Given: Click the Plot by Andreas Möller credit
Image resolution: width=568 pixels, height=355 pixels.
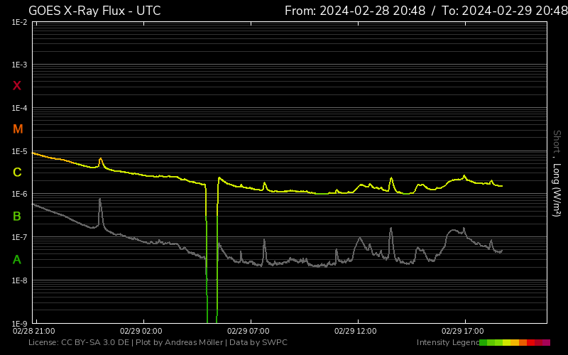Looking at the screenshot, I should point(180,342).
